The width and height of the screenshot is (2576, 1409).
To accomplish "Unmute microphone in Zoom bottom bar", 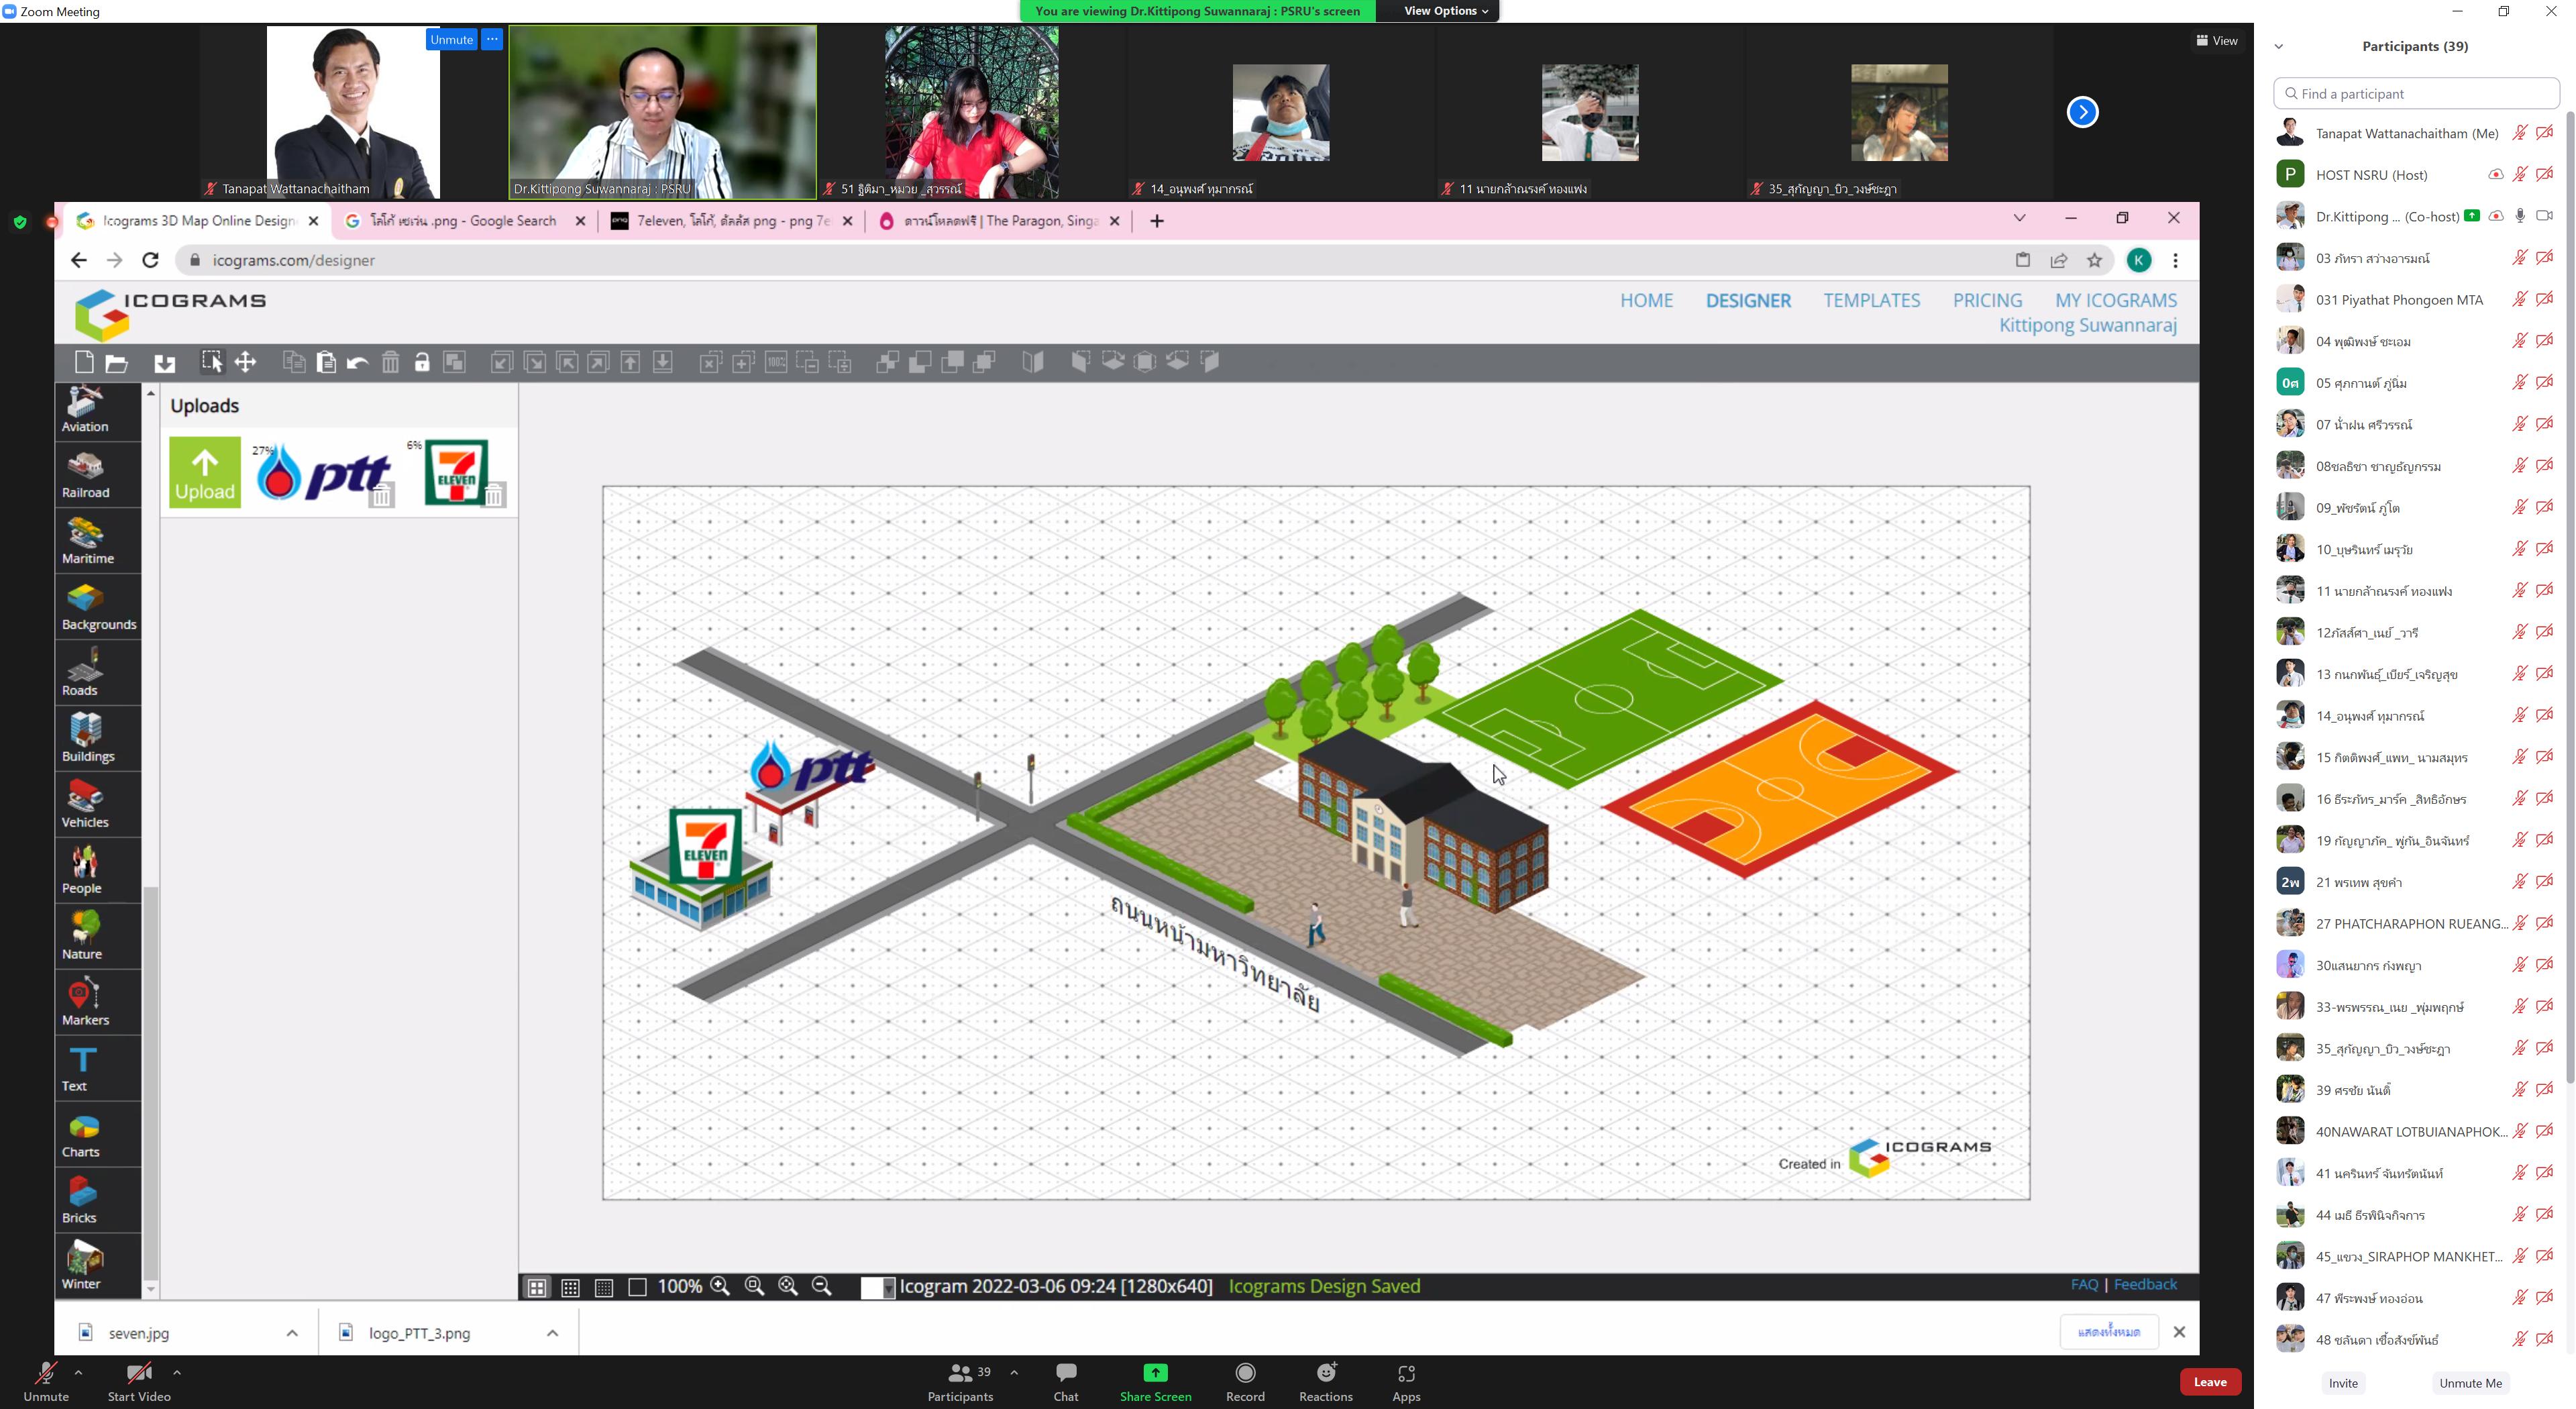I will tap(46, 1382).
